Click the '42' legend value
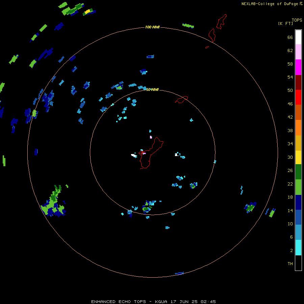 [290, 117]
